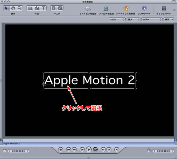Click the Replicator icon
Image resolution: width=177 pixels, height=159 pixels.
pyautogui.click(x=144, y=8)
